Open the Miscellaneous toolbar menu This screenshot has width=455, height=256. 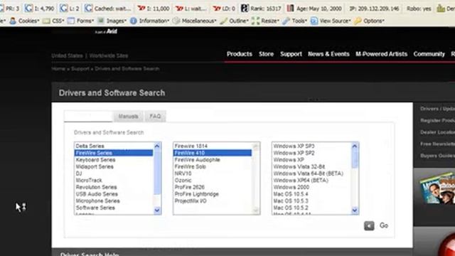194,21
